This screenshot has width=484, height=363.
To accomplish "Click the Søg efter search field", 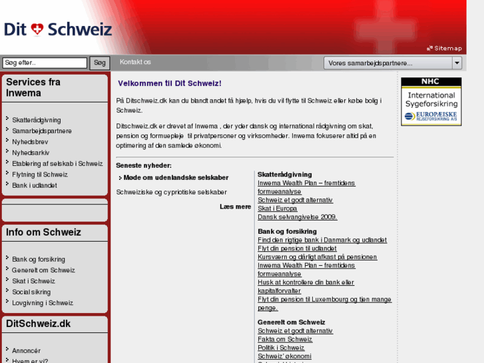I will tap(45, 63).
